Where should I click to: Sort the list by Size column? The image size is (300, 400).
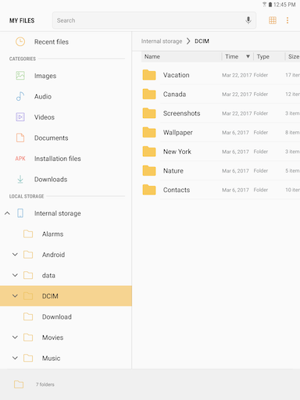(294, 56)
